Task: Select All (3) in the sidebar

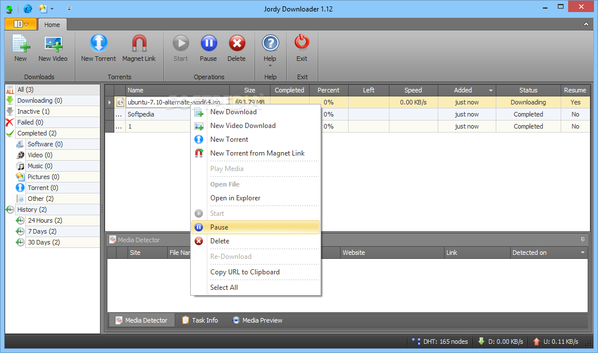Action: [53, 90]
